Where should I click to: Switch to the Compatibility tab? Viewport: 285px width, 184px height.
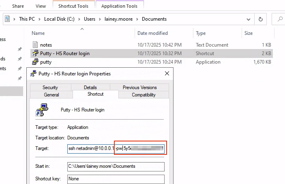point(144,95)
